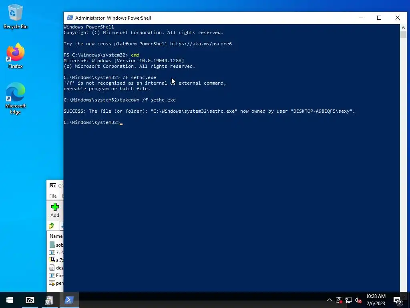Open the Windows Start menu
This screenshot has height=308, width=410.
[x=10, y=300]
